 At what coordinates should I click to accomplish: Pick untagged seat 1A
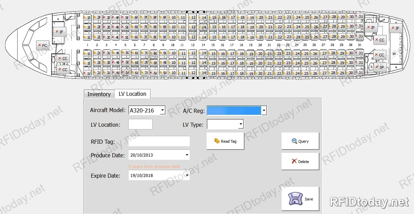tap(87, 73)
